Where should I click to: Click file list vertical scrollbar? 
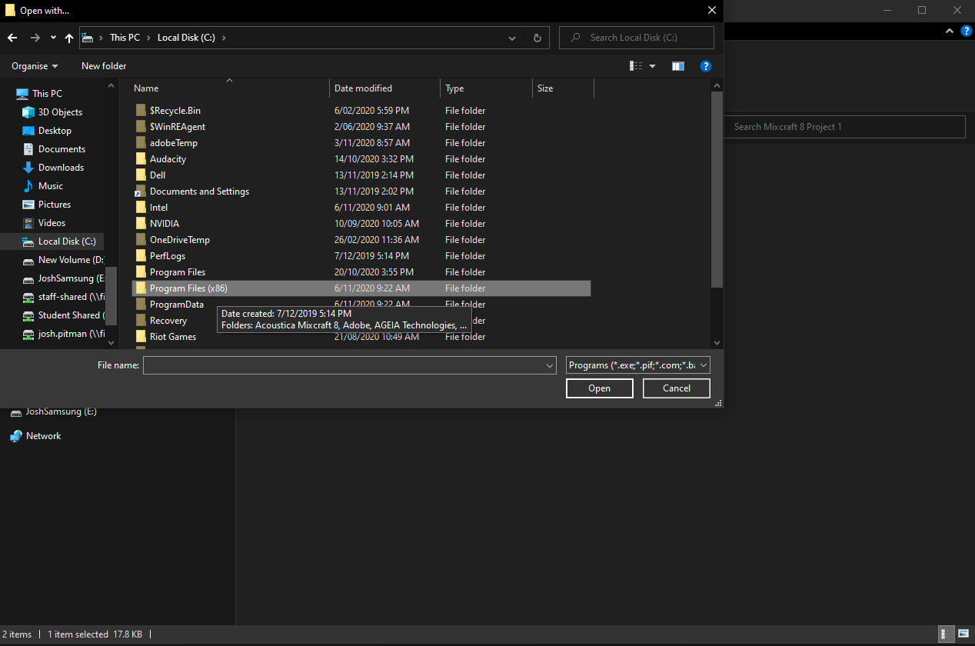click(717, 189)
